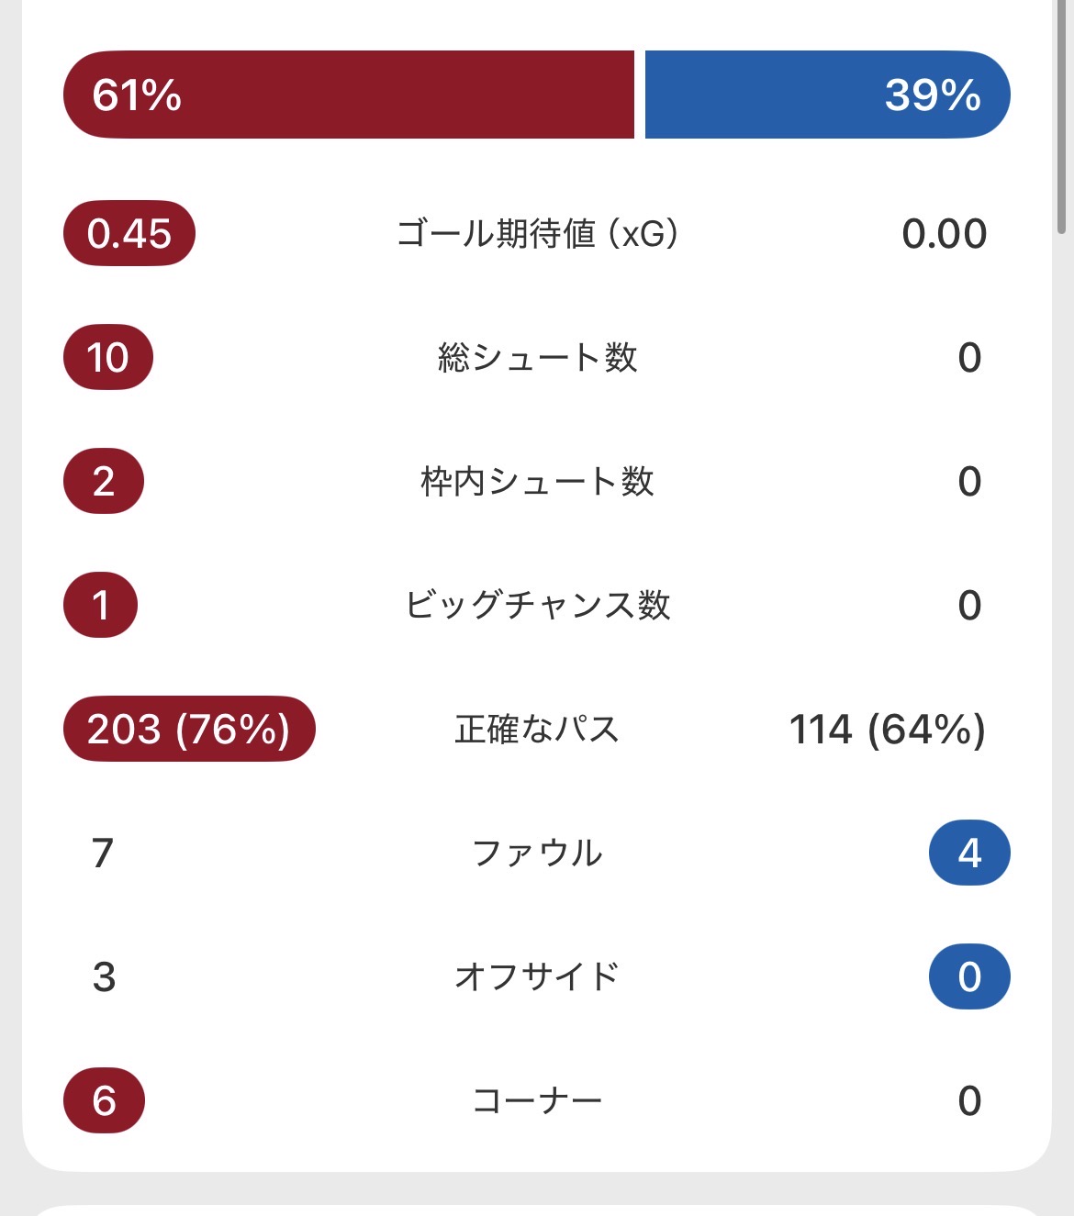This screenshot has width=1074, height=1216.
Task: Tap the blue 4 fouls badge
Action: point(969,853)
